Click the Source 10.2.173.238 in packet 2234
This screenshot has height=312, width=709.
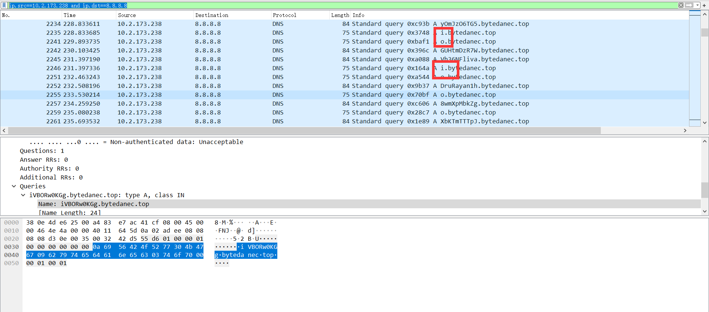click(140, 24)
